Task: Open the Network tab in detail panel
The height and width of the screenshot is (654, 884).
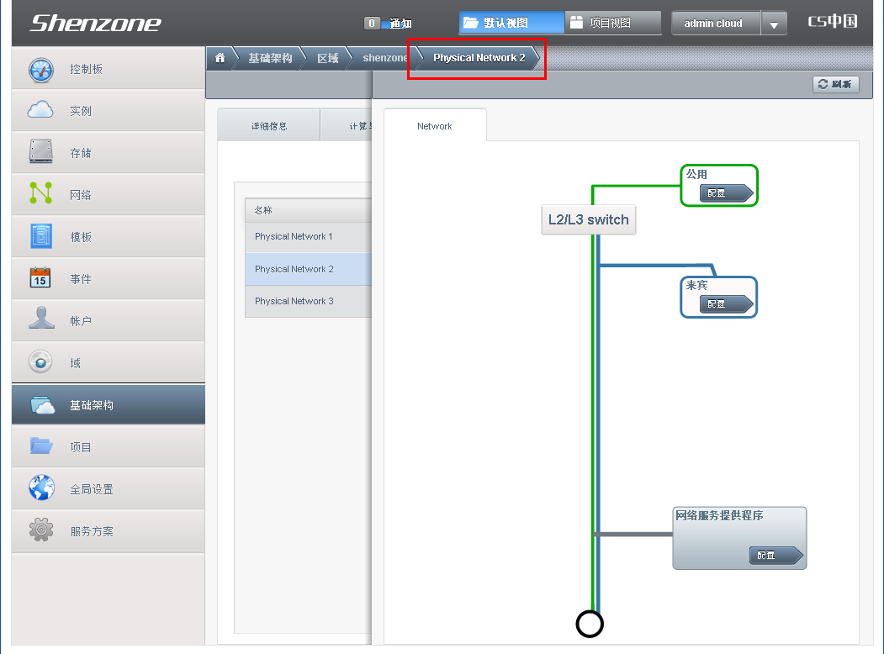Action: coord(435,126)
